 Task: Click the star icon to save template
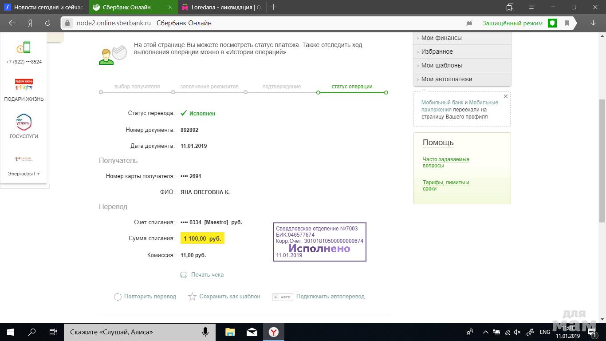click(x=192, y=297)
